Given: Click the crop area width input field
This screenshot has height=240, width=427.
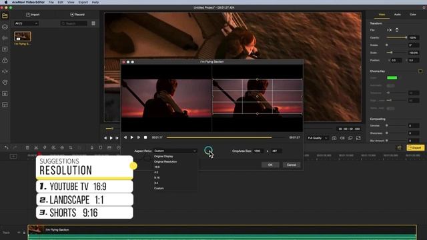Looking at the screenshot, I should [258, 151].
